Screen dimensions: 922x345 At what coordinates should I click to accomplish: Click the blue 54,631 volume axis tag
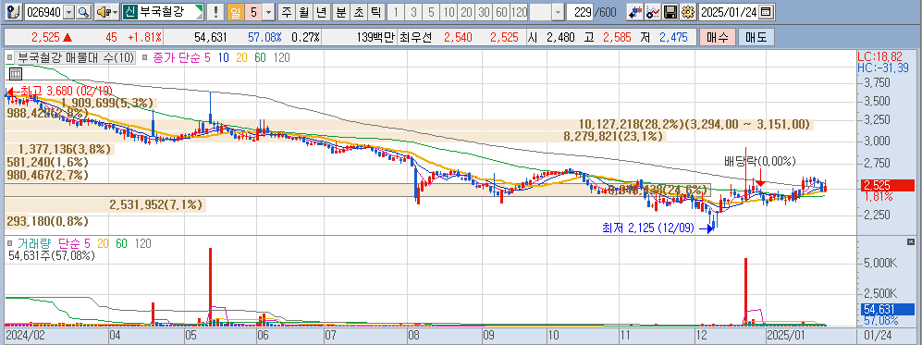pos(888,309)
